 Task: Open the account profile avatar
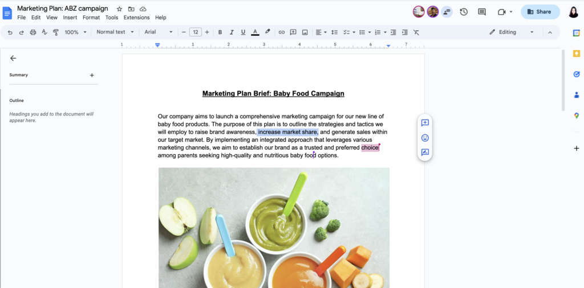click(573, 12)
